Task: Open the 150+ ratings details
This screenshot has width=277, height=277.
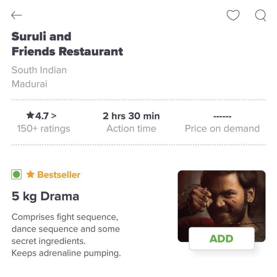Action: click(44, 128)
